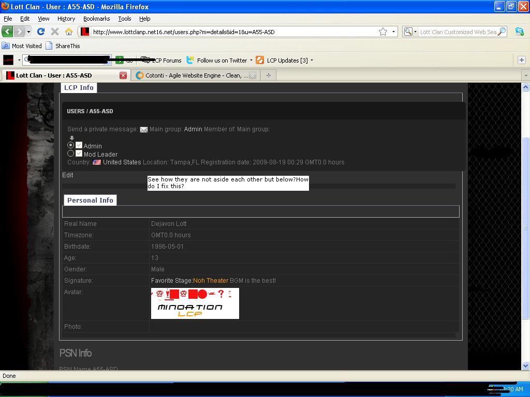This screenshot has height=397, width=530.
Task: Expand the LCP Updates [3] dropdown
Action: [x=311, y=60]
